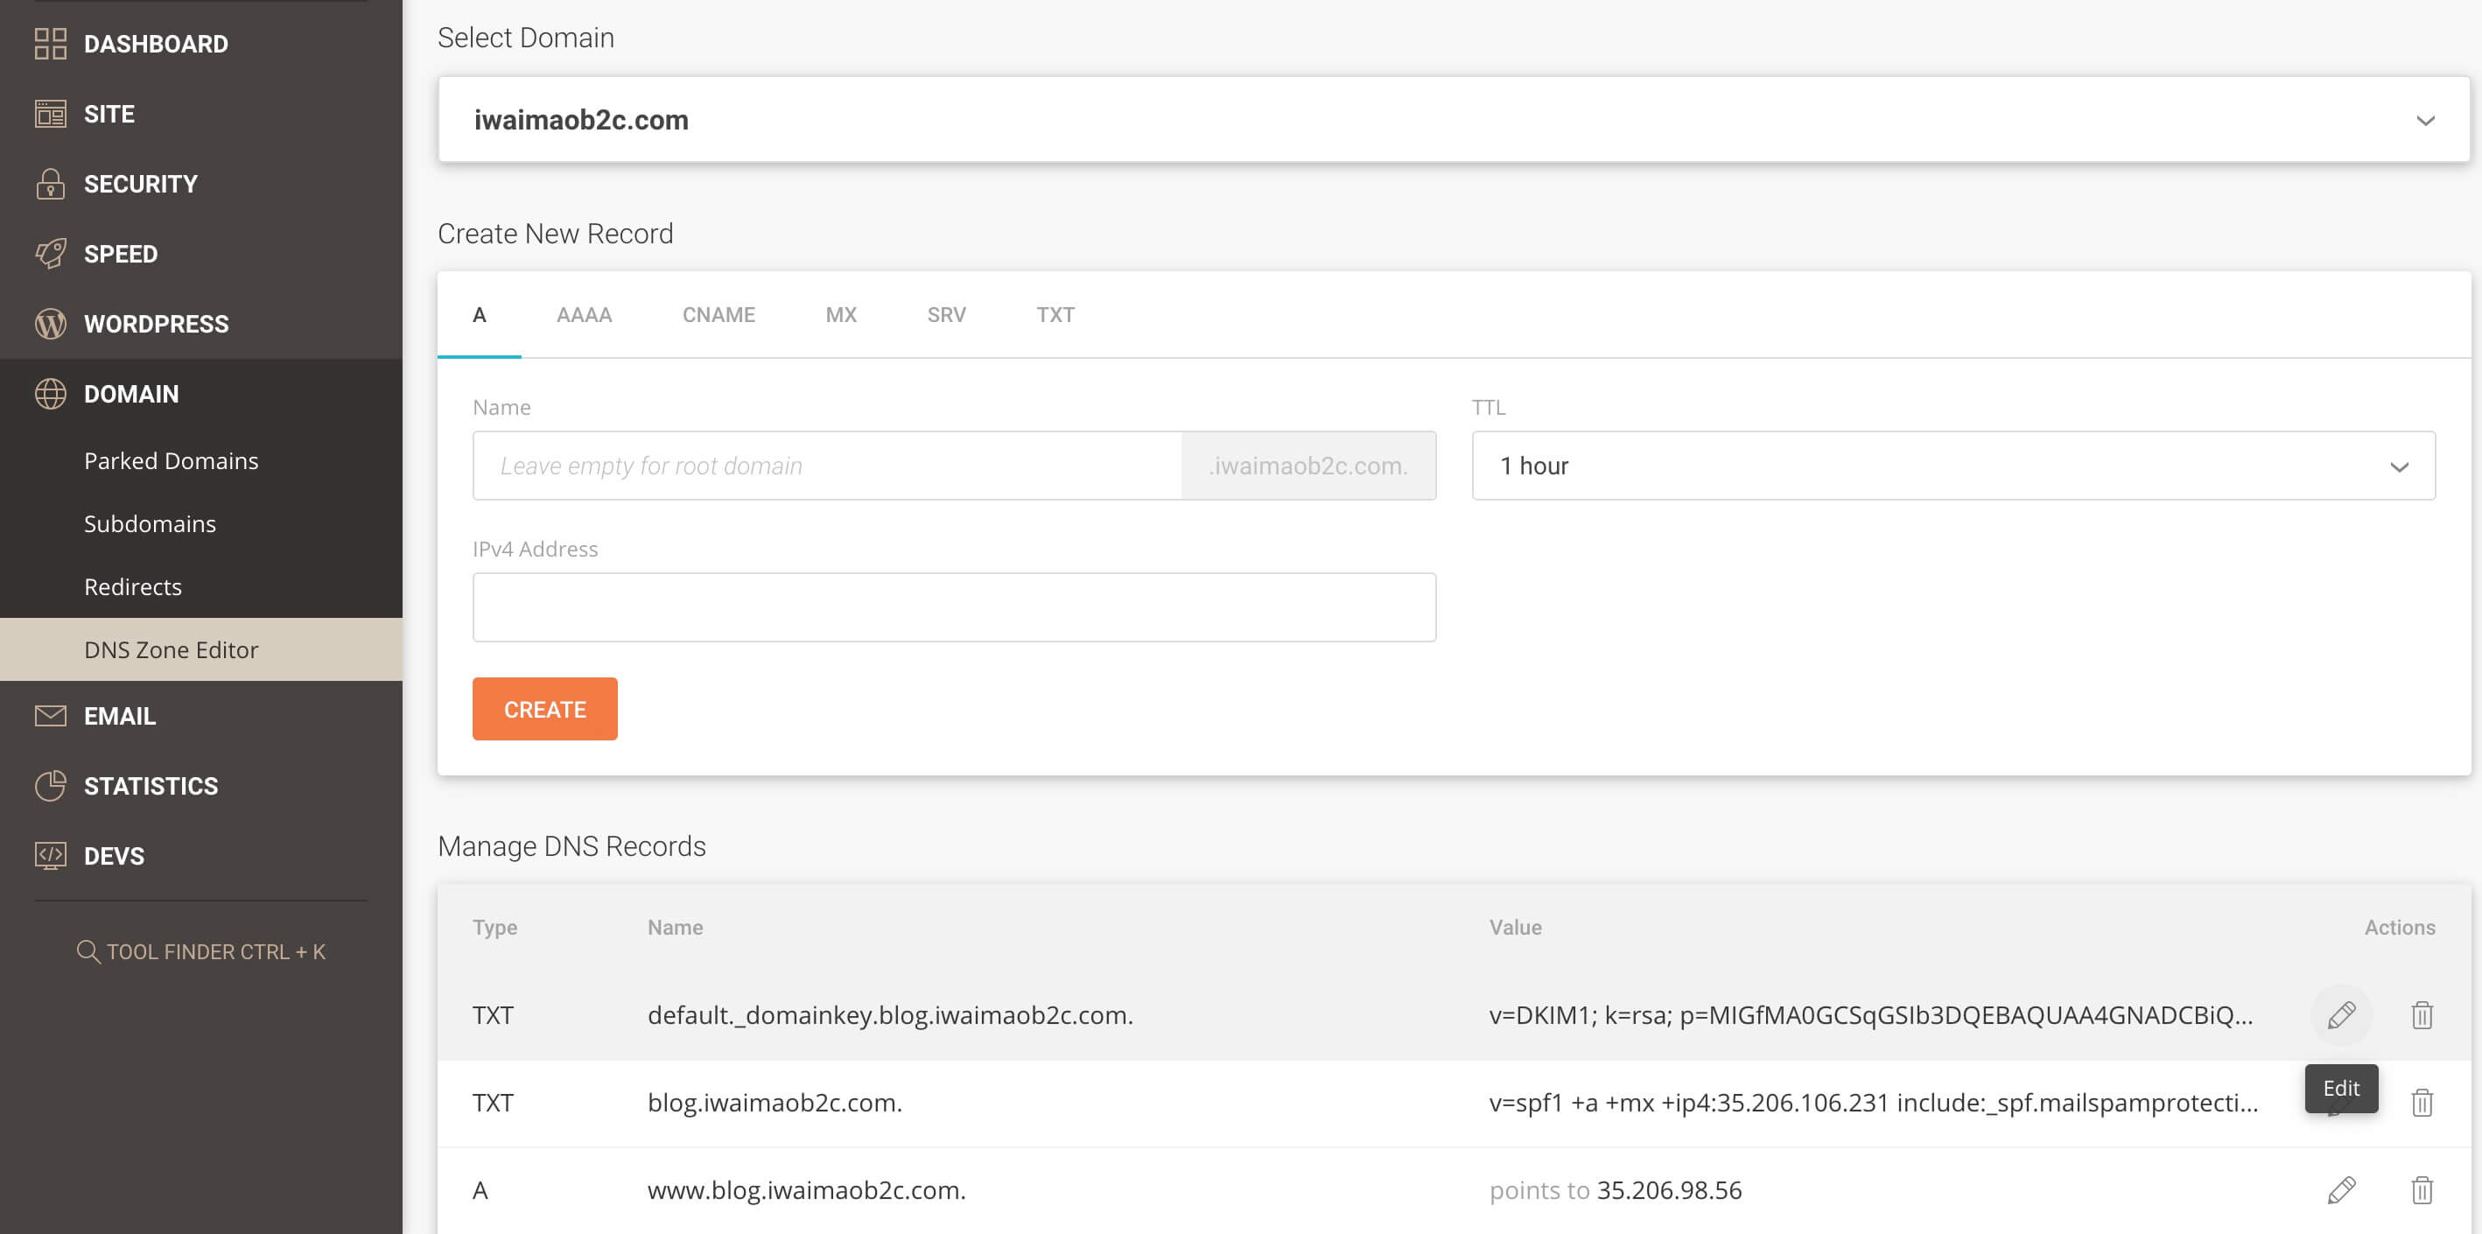Click the Security padlock icon

[x=50, y=183]
